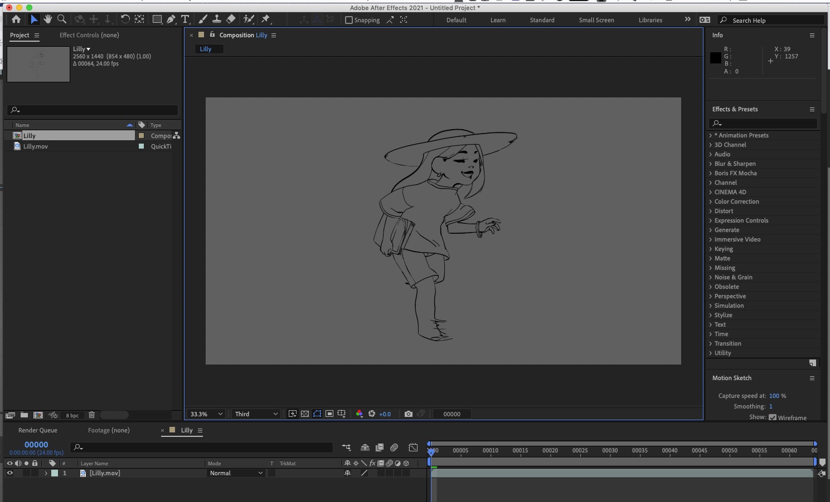830x502 pixels.
Task: Toggle region of interest button
Action: pyautogui.click(x=329, y=414)
